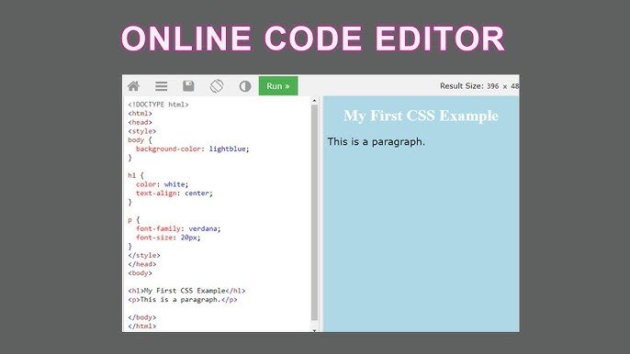Image resolution: width=630 pixels, height=354 pixels.
Task: Open the home icon in editor toolbar
Action: [x=133, y=86]
